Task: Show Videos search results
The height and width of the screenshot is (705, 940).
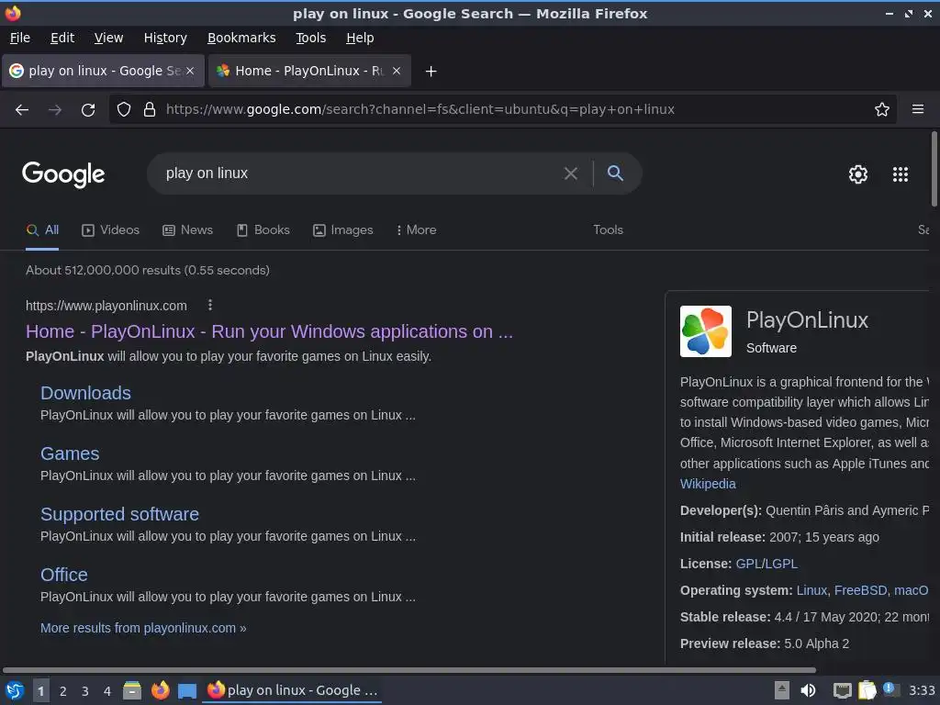Action: coord(111,230)
